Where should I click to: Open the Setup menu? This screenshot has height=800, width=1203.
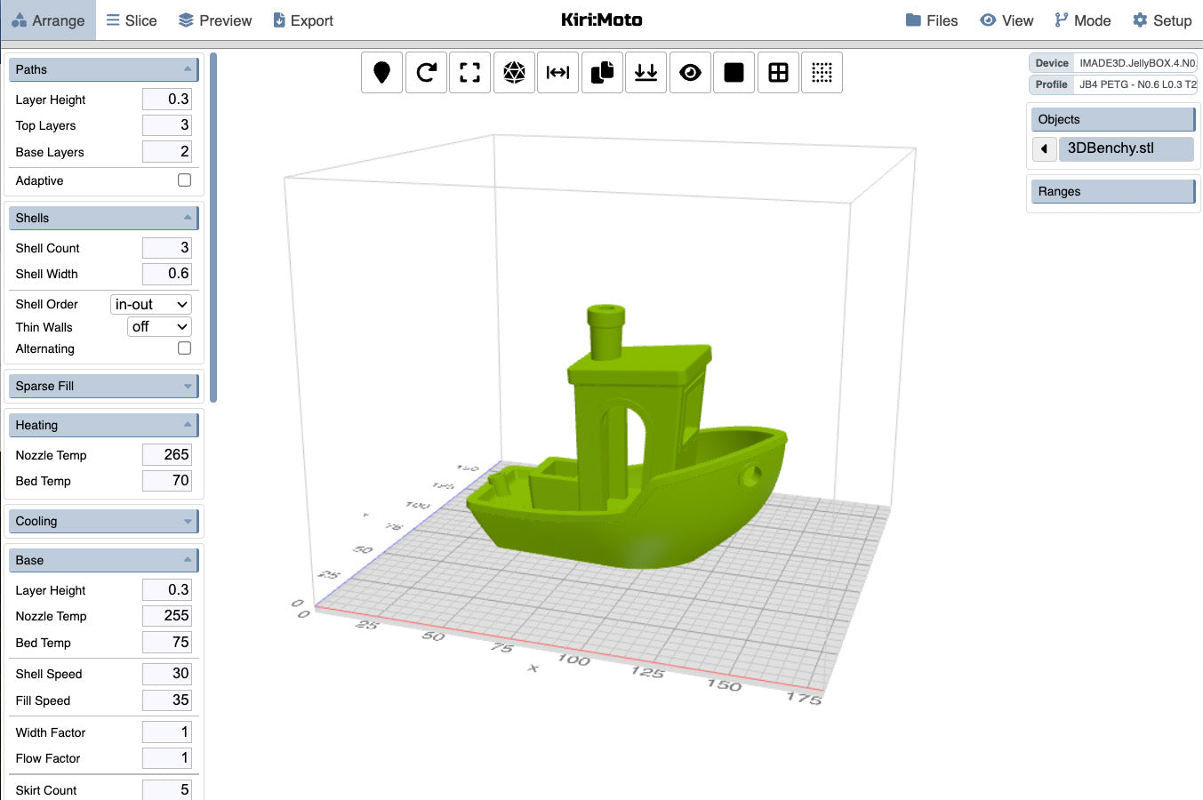click(x=1162, y=20)
